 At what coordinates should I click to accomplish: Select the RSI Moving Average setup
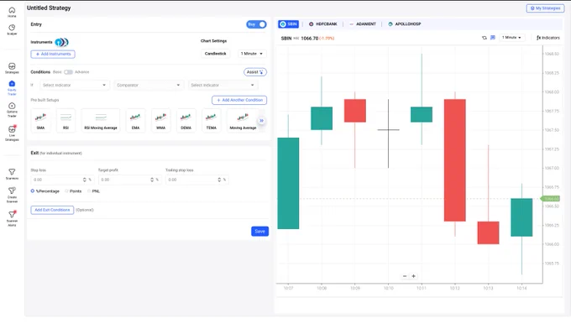pos(101,121)
